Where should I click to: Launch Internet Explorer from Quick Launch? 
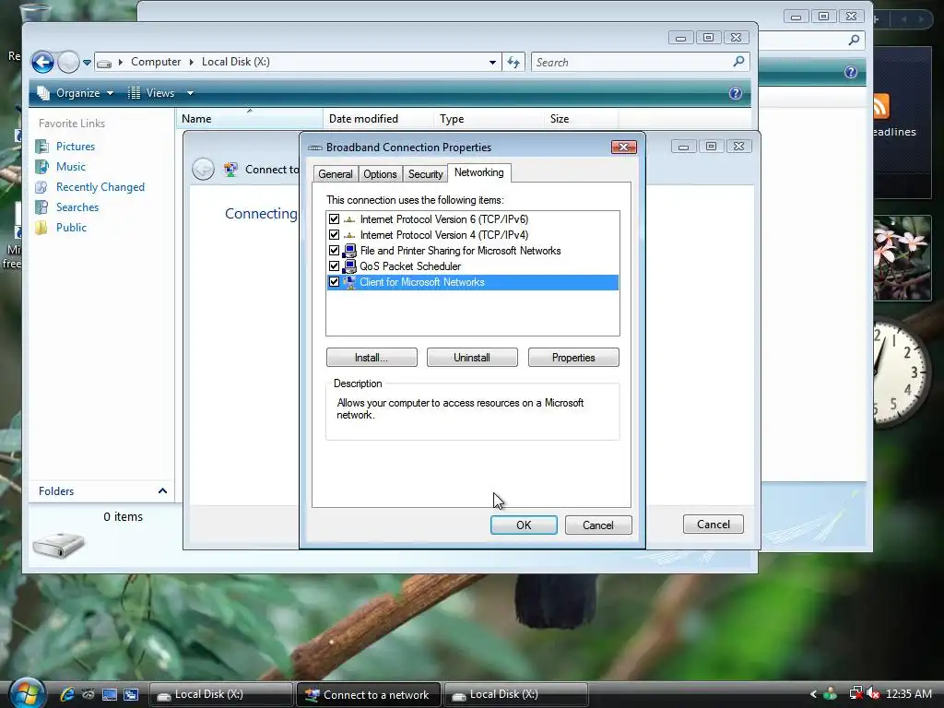(x=66, y=694)
